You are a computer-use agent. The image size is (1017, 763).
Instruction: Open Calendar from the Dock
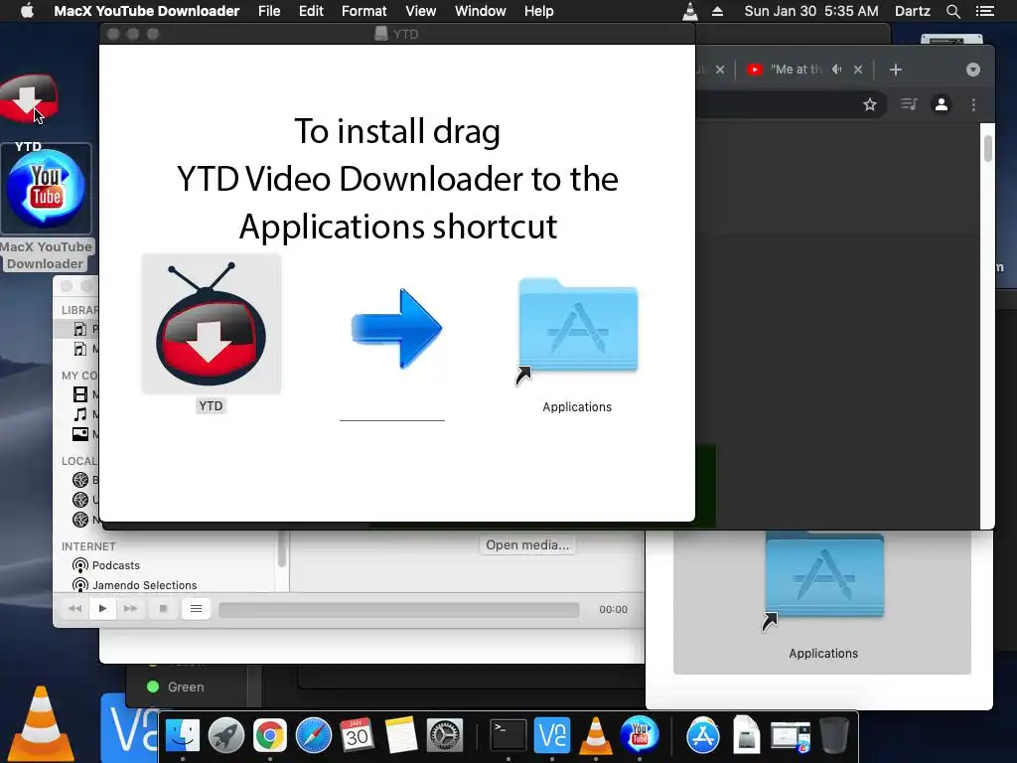(x=357, y=735)
